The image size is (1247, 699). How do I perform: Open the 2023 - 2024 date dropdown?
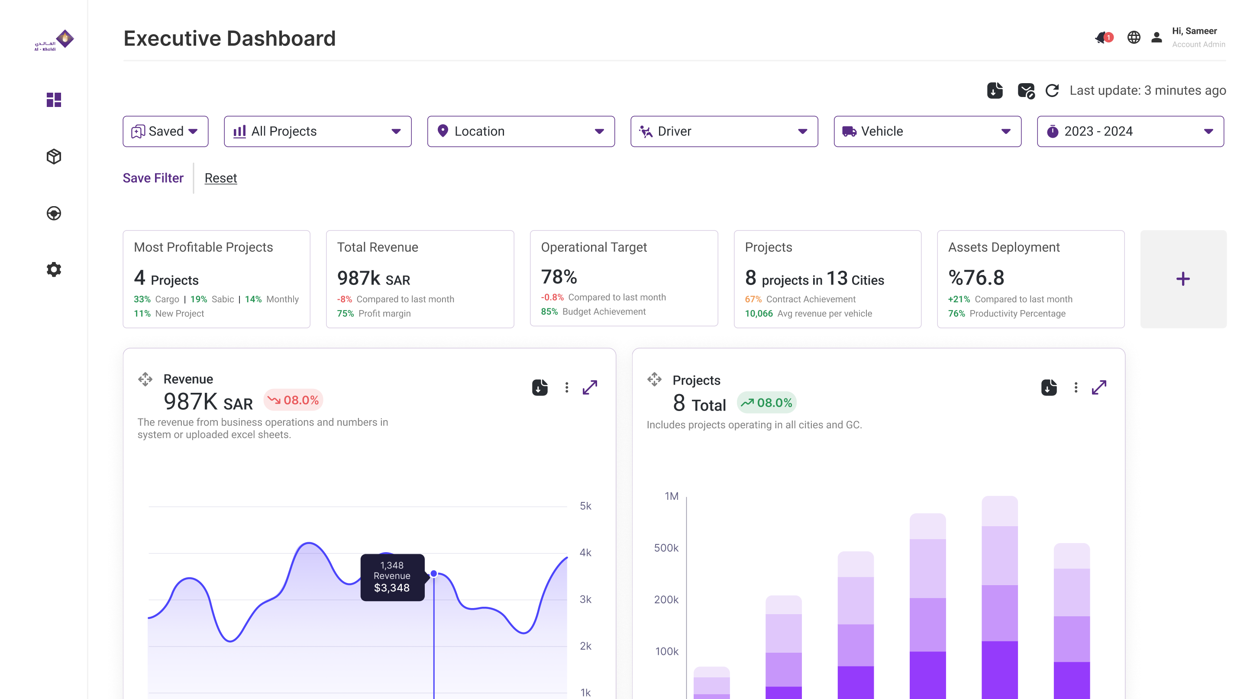pyautogui.click(x=1130, y=131)
